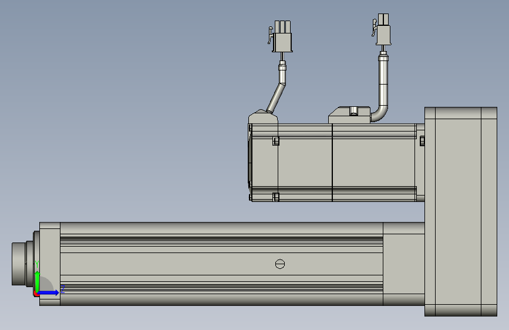Image resolution: width=509 pixels, height=330 pixels.
Task: Select the hex socket screw on motor top
Action: [x=354, y=111]
